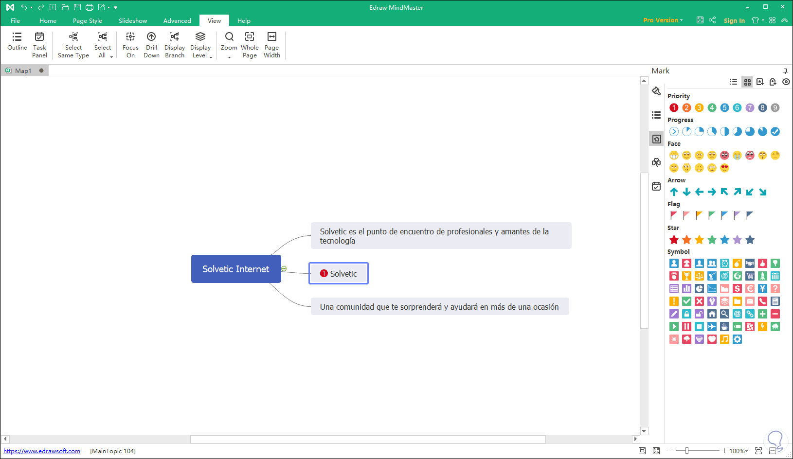Switch Mark panel to grid view
Viewport: 793px width, 459px height.
pos(747,82)
